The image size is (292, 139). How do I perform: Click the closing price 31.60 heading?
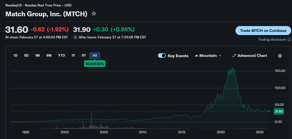[17, 29]
